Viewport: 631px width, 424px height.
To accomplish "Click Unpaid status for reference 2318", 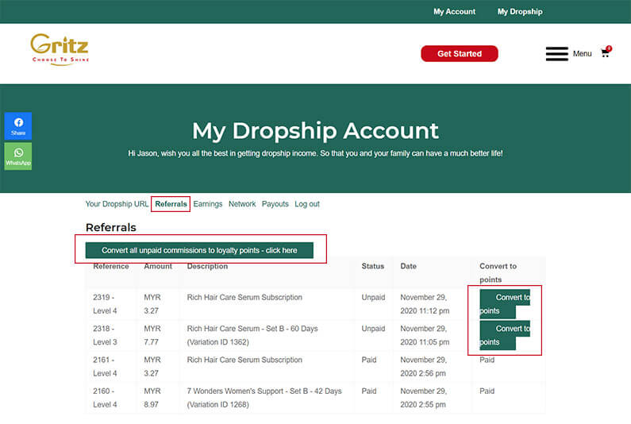I will click(x=373, y=329).
